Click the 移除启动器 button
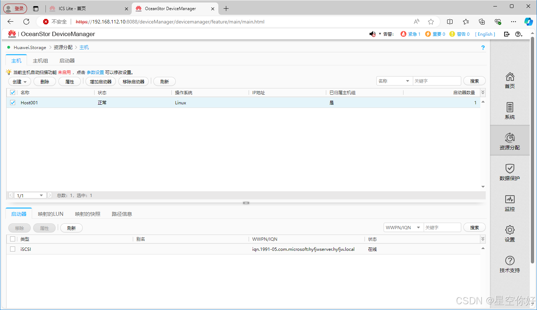This screenshot has height=310, width=537. (x=134, y=82)
